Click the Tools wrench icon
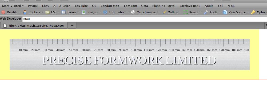 tap(206, 12)
